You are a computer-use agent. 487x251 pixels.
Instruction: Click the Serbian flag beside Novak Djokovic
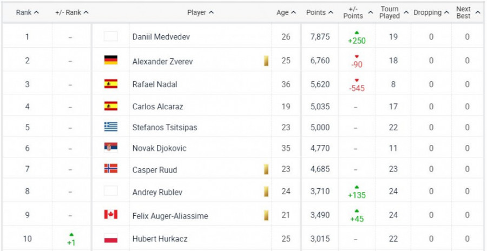[111, 148]
